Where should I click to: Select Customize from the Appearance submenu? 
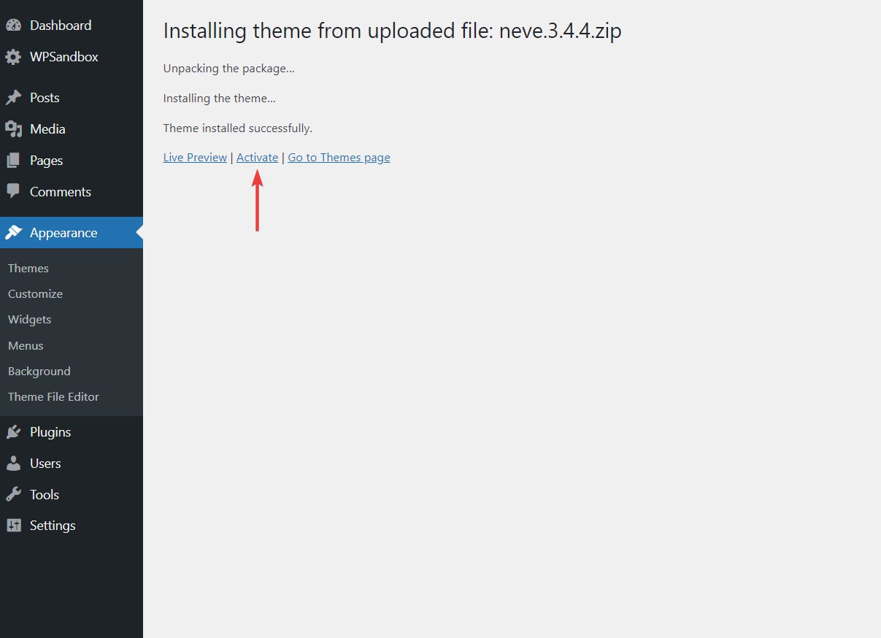pos(34,293)
